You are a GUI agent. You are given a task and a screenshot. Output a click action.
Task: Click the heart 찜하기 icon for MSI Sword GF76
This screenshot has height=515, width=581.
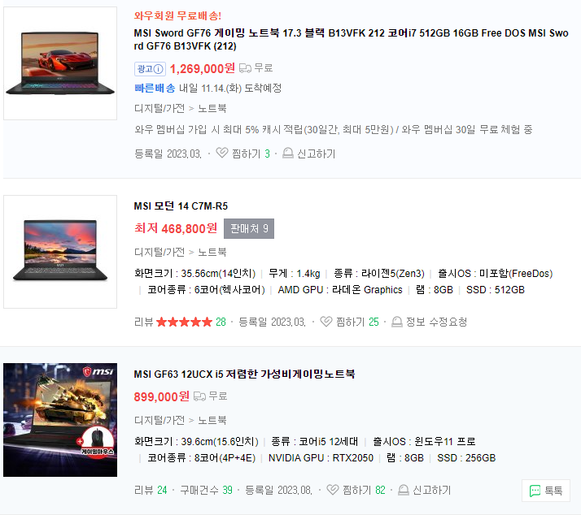tap(222, 153)
